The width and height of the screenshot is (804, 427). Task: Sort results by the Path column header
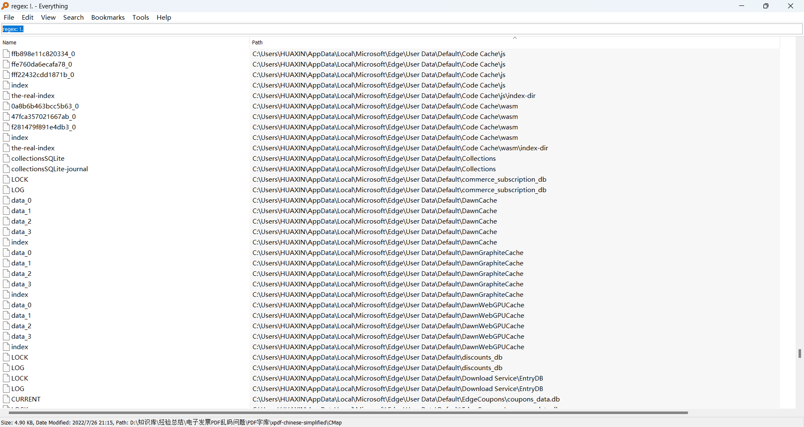point(515,43)
